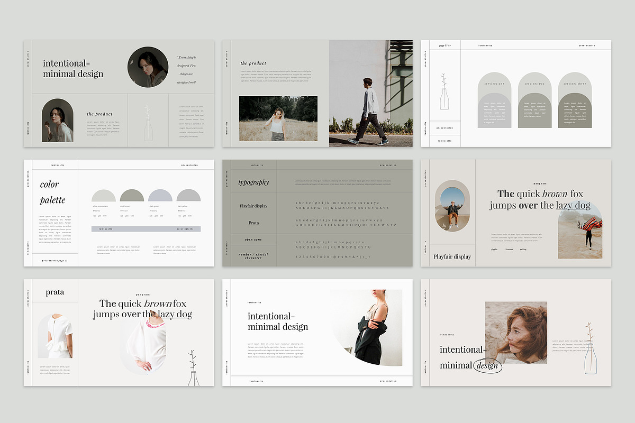Click the "services three" arch card
This screenshot has width=635, height=423.
pyautogui.click(x=575, y=100)
